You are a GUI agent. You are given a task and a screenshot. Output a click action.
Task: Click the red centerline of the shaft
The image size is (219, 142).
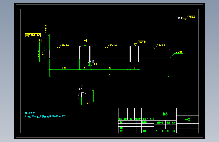coord(109,54)
